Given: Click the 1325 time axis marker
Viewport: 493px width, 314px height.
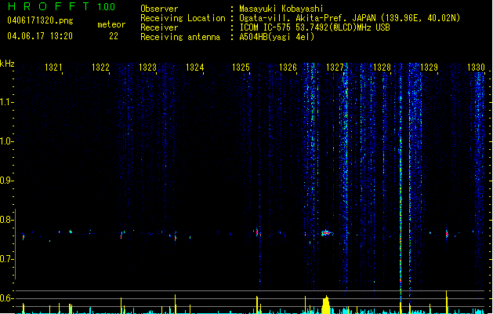Looking at the screenshot, I should coord(241,68).
